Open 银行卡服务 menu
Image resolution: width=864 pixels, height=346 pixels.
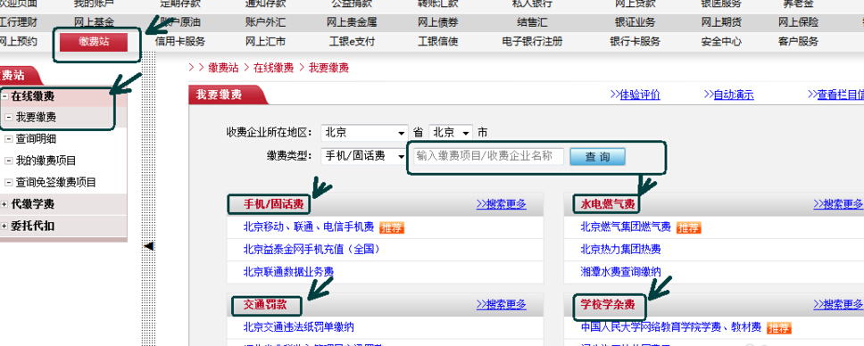click(x=635, y=41)
